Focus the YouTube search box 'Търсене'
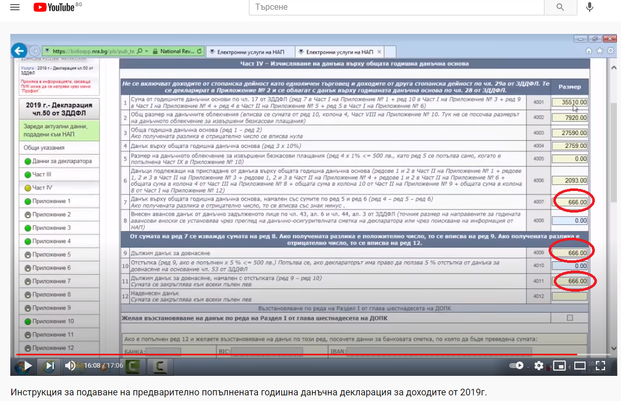 (x=396, y=7)
